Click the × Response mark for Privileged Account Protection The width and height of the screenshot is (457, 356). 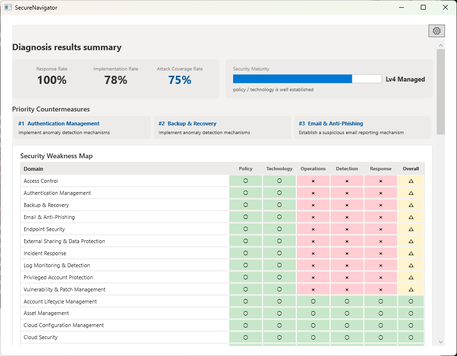coord(381,277)
